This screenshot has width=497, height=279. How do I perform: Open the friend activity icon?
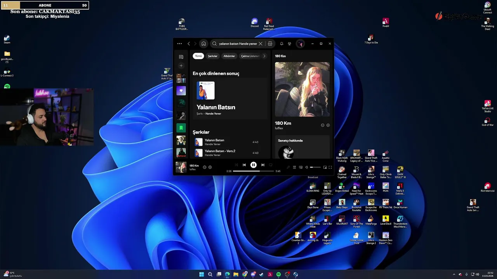[289, 44]
